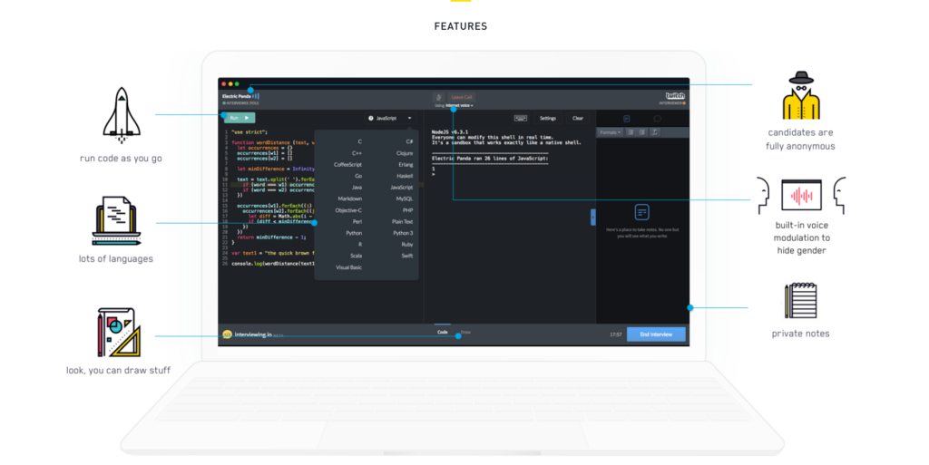The width and height of the screenshot is (929, 465).
Task: Select the notes icon in right panel
Action: (x=626, y=119)
